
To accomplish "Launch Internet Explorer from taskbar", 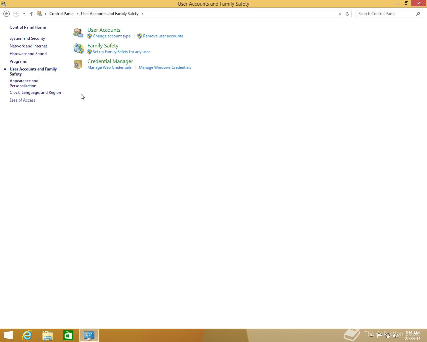I will [x=27, y=335].
